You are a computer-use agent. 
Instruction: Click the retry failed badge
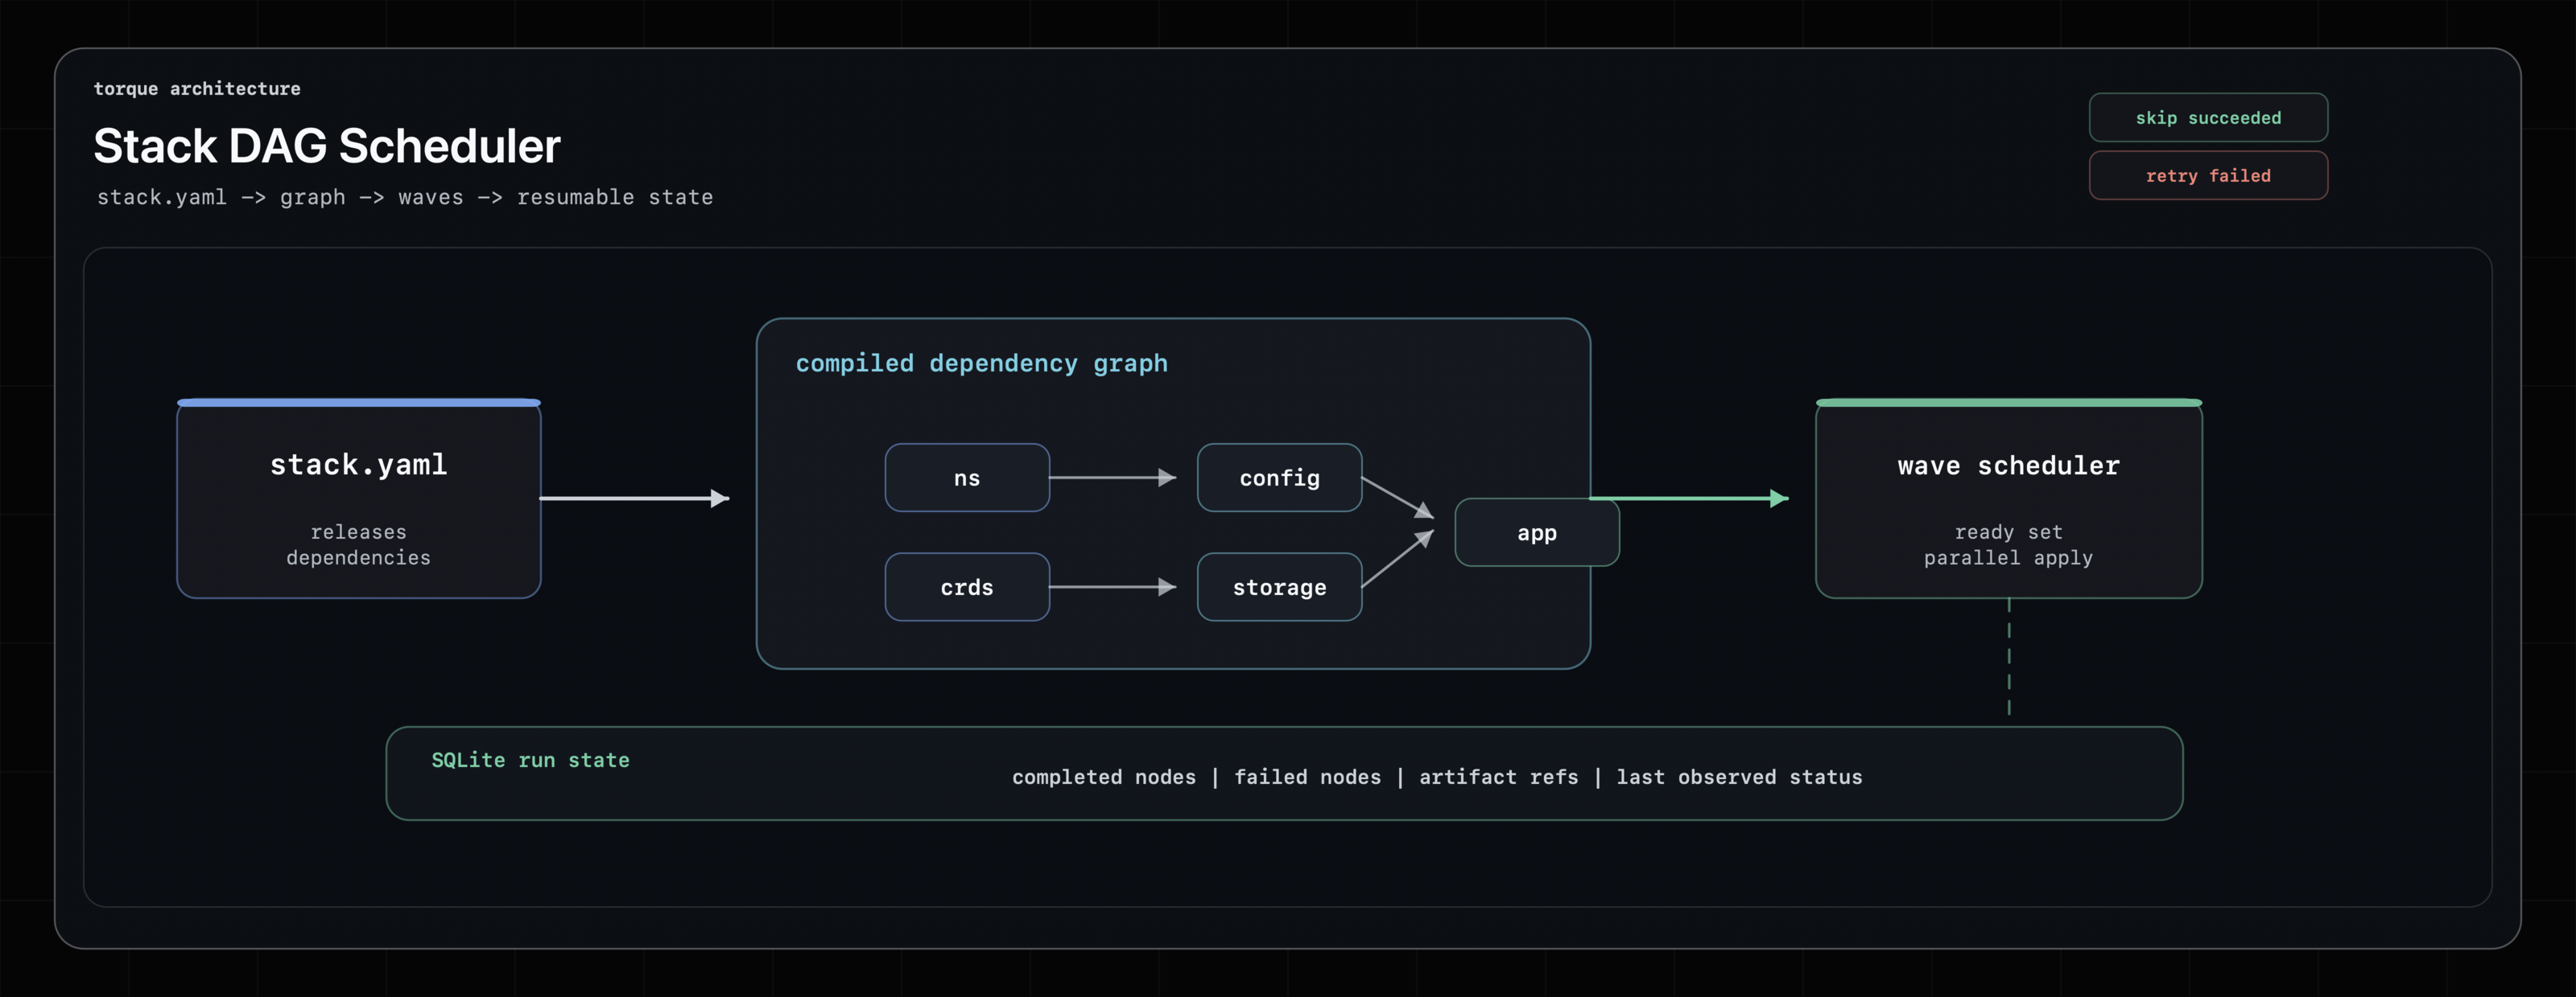pyautogui.click(x=2208, y=176)
